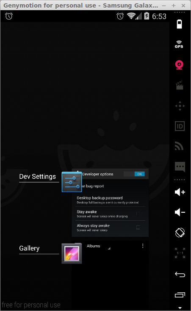The width and height of the screenshot is (191, 311).
Task: Check the Always stay awake box
Action: [x=138, y=227]
